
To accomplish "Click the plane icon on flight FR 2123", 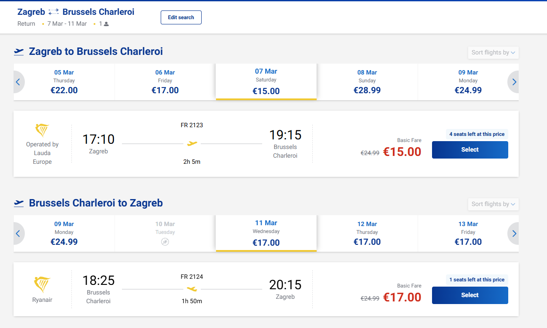I will point(192,143).
